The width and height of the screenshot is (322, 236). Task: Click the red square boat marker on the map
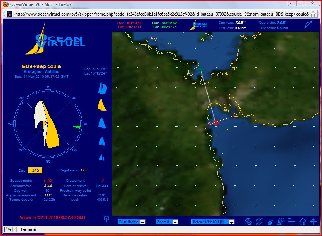215,122
